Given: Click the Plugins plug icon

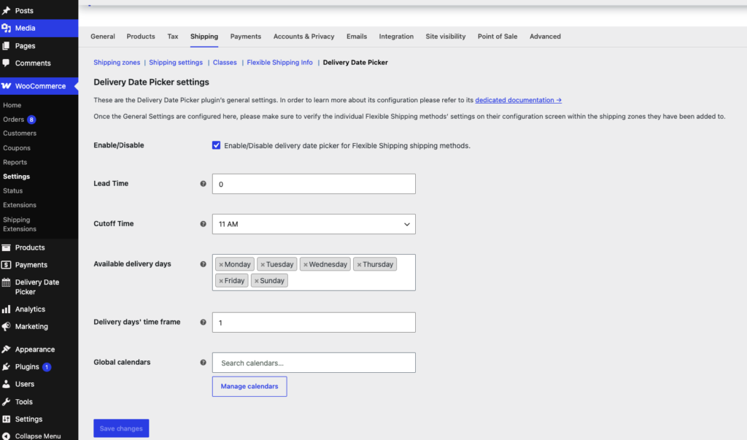Looking at the screenshot, I should tap(6, 366).
